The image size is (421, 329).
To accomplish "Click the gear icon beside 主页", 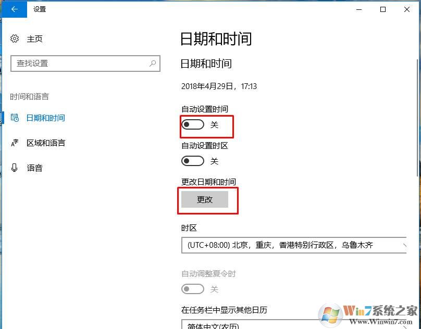I will click(15, 39).
